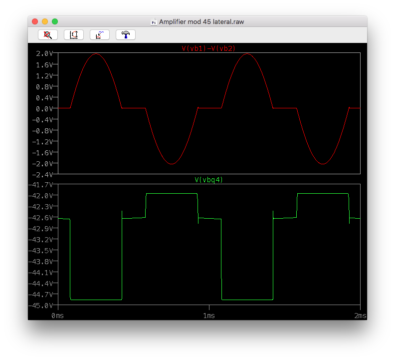Click the 1ms time axis label
Viewport: 395px width, 360px height.
[x=209, y=316]
